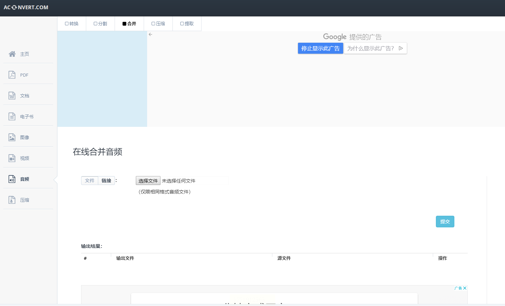Select the audio speaker icon

click(x=12, y=179)
